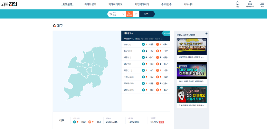Open the 집이 안 팔려요 video thumbnail

click(x=192, y=95)
